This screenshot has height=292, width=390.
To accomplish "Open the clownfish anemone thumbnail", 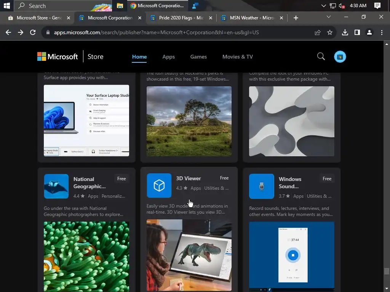I will click(86, 257).
